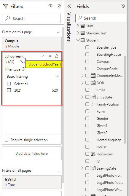Check the BoarderType field
Viewport: 129px width, 196px height.
click(x=87, y=47)
